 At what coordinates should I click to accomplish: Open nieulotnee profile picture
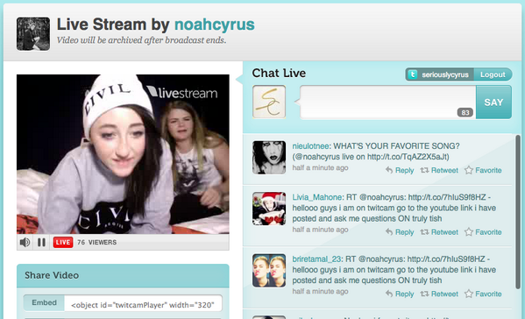click(269, 158)
